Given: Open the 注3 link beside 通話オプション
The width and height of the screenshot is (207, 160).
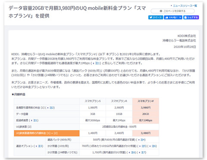Looking at the screenshot, I should [x=41, y=146].
